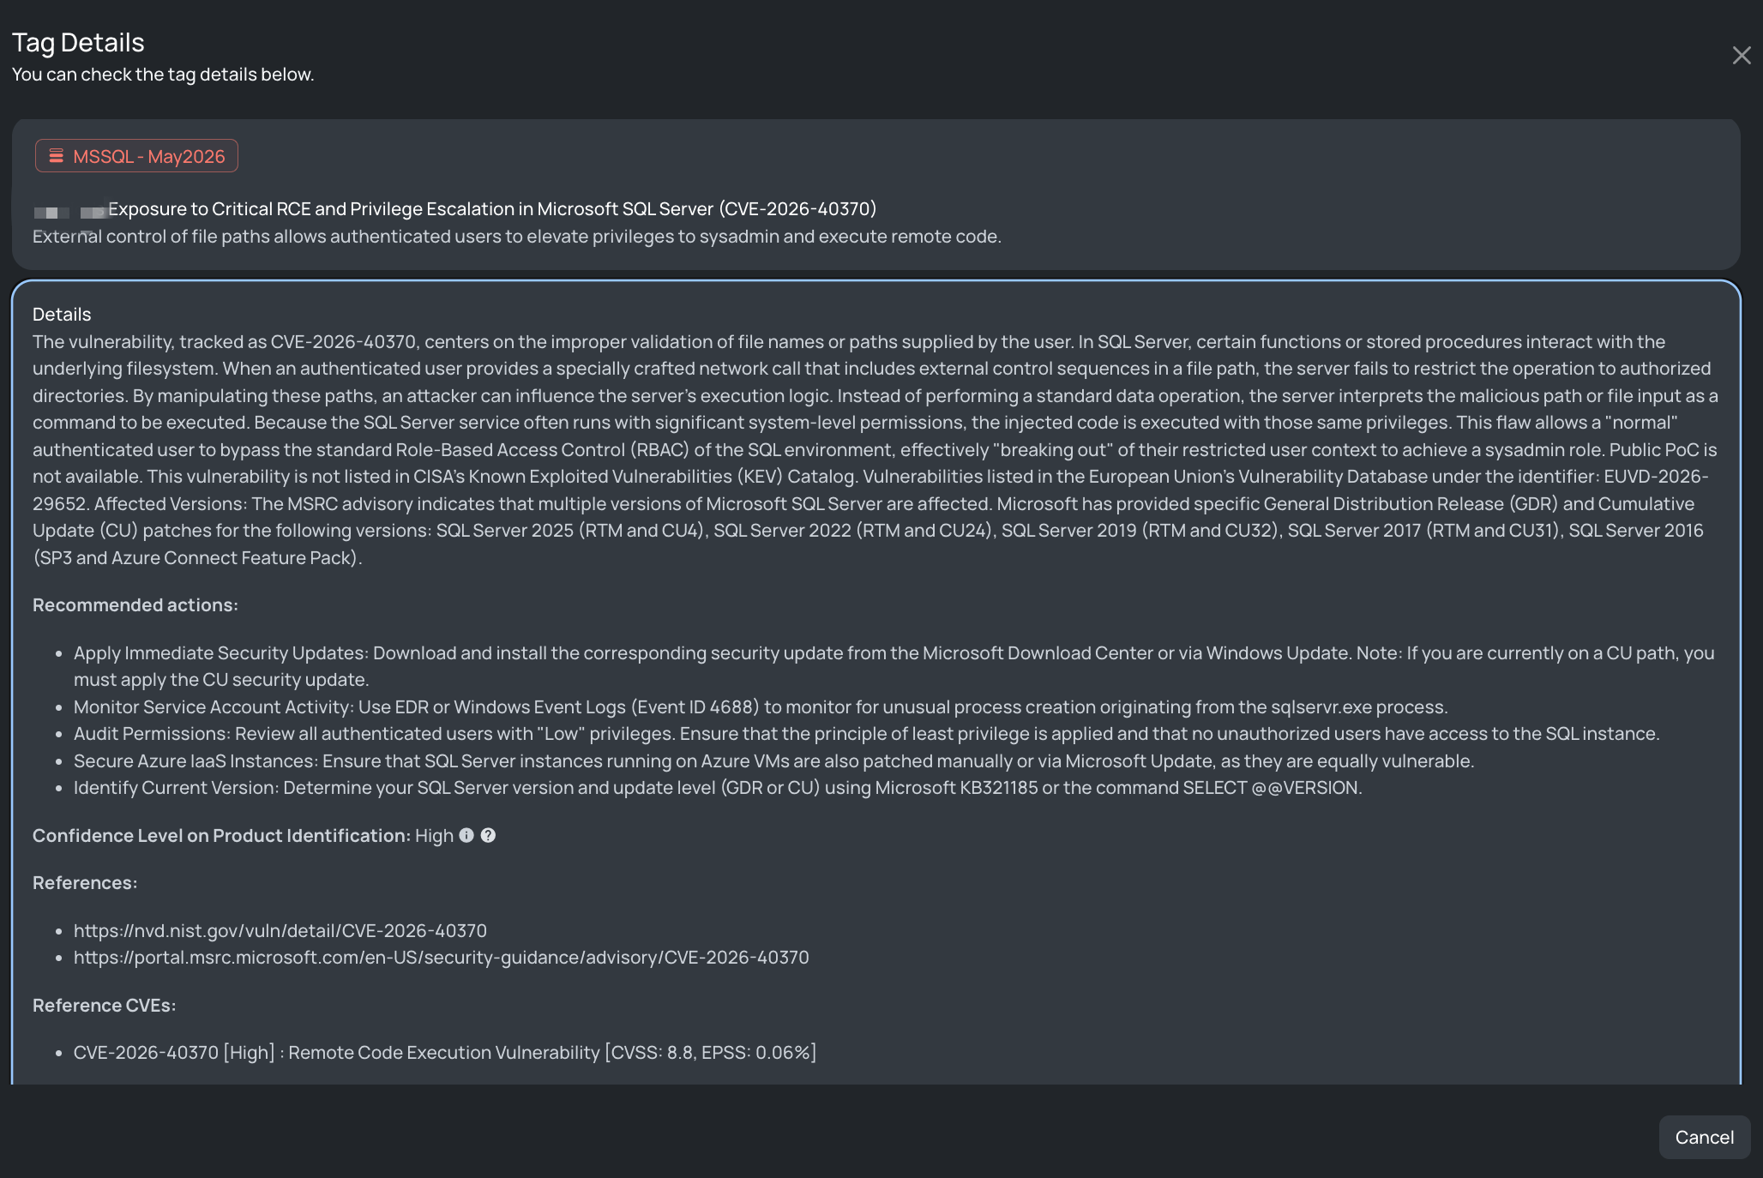Click the Cancel button
This screenshot has width=1763, height=1178.
(x=1704, y=1137)
